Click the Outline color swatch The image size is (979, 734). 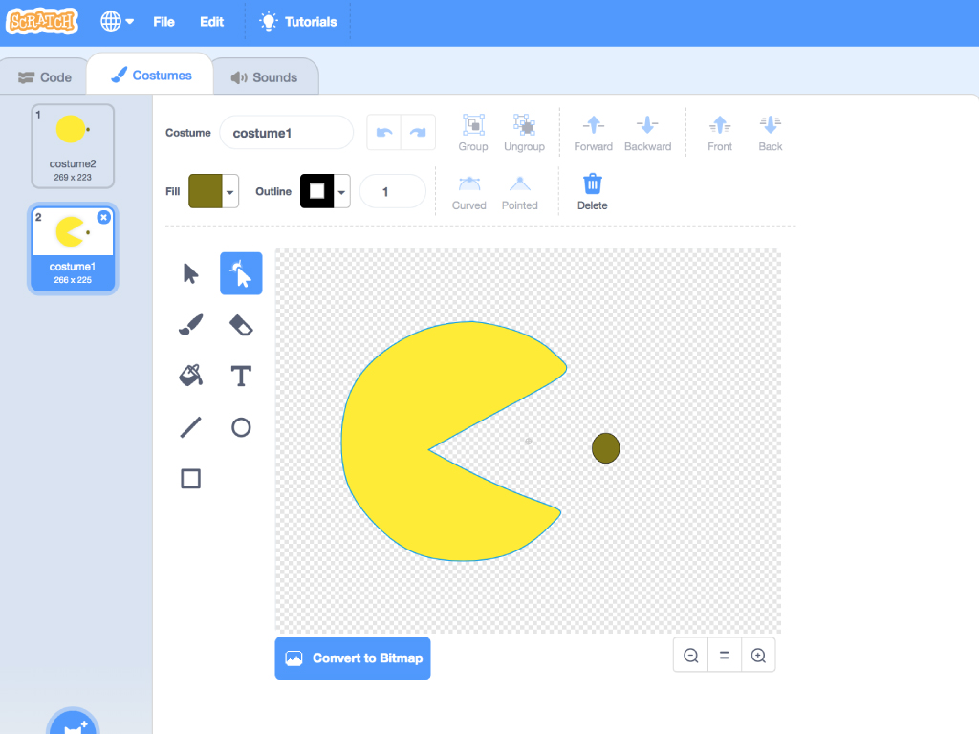point(316,191)
